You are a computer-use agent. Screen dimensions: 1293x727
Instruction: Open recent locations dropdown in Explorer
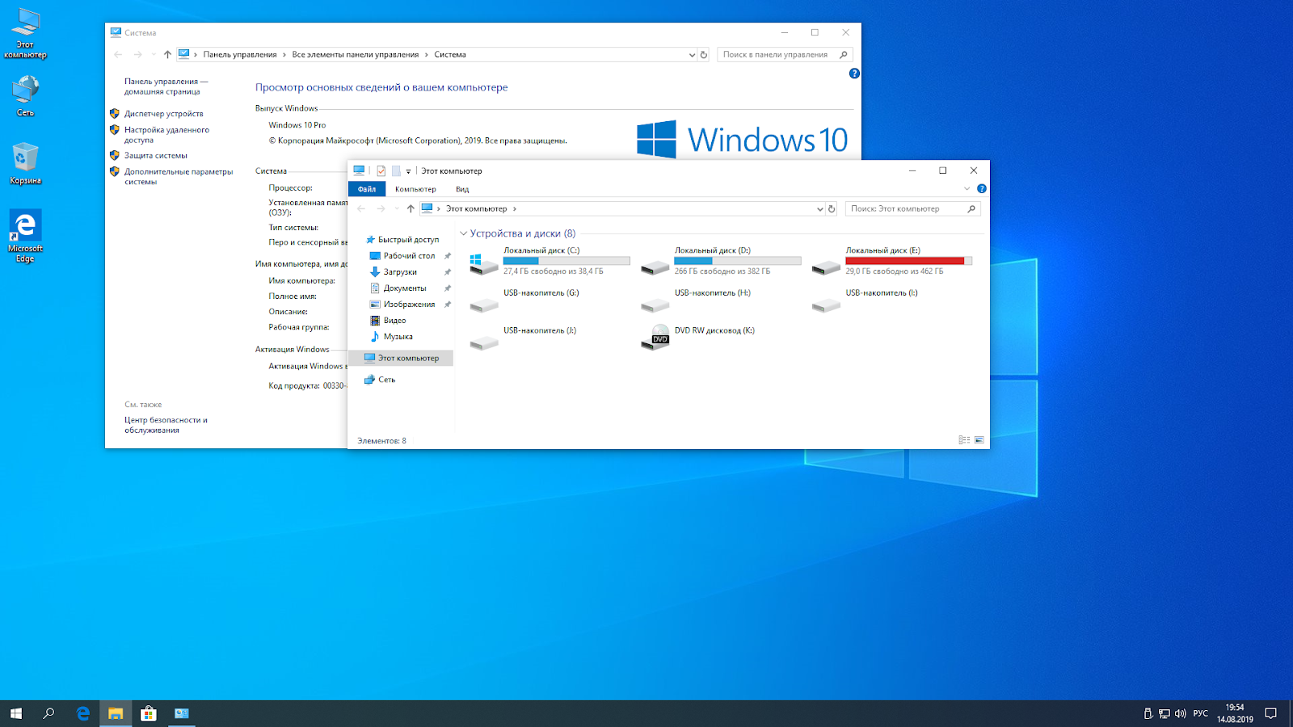point(397,208)
